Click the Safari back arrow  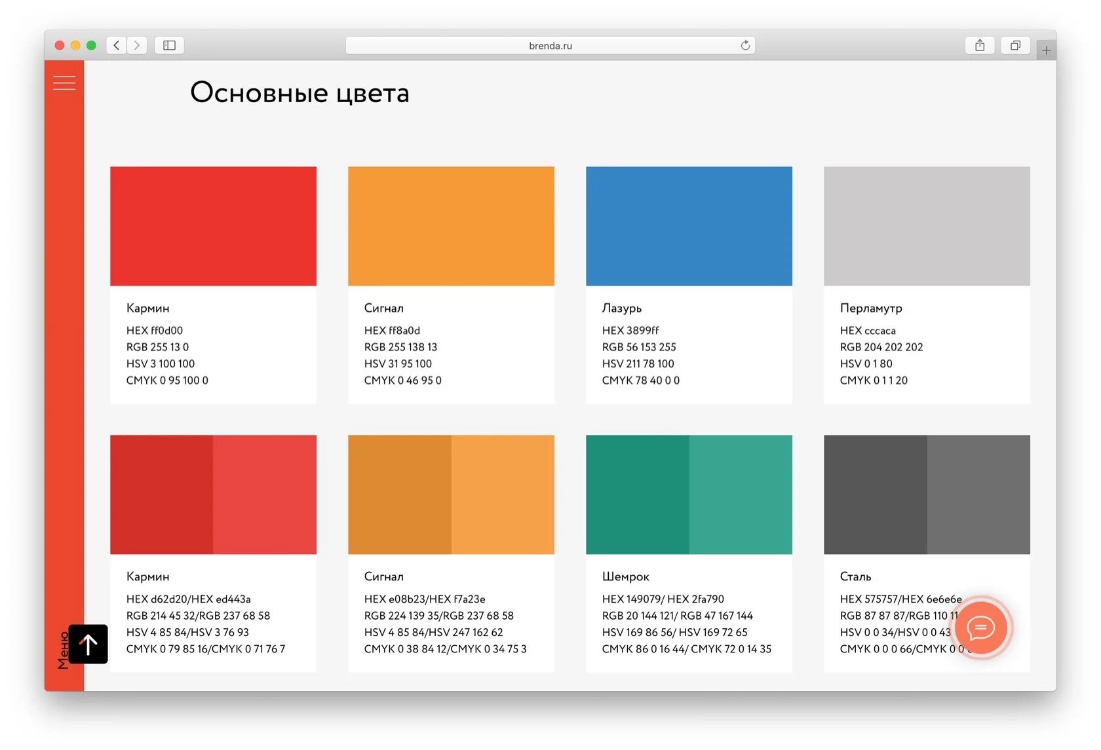pyautogui.click(x=116, y=45)
